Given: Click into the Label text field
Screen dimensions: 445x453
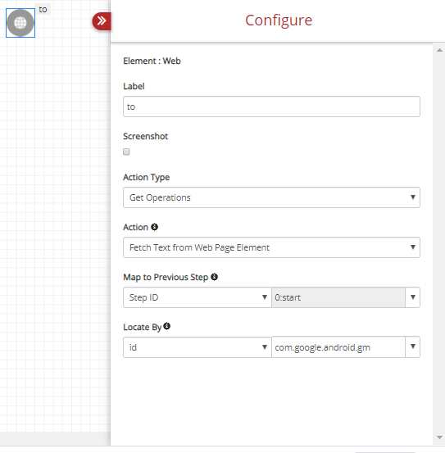Looking at the screenshot, I should click(x=271, y=106).
